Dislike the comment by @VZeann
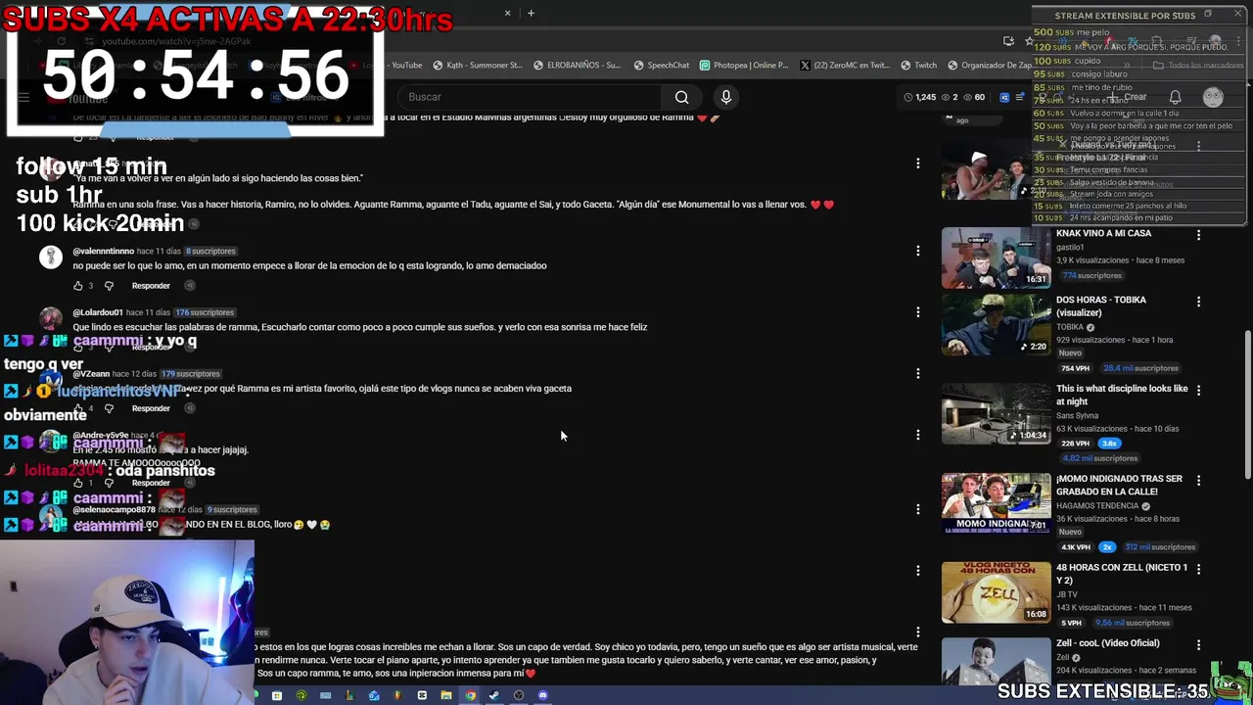1253x705 pixels. pyautogui.click(x=109, y=408)
